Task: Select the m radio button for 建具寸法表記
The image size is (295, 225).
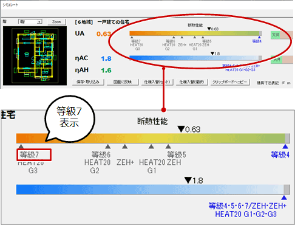Action: click(283, 83)
